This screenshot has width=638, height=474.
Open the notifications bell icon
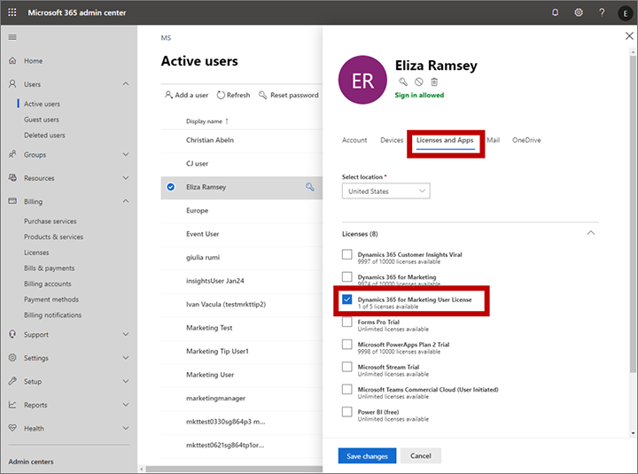(x=556, y=12)
